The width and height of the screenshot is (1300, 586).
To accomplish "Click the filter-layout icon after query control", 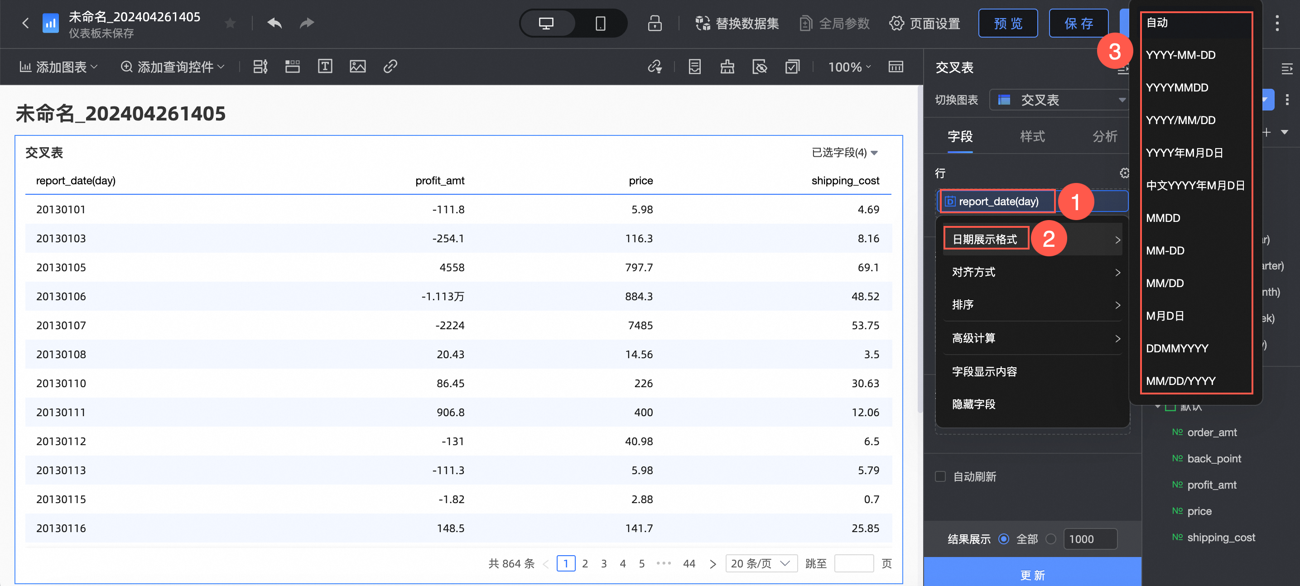I will [x=260, y=67].
